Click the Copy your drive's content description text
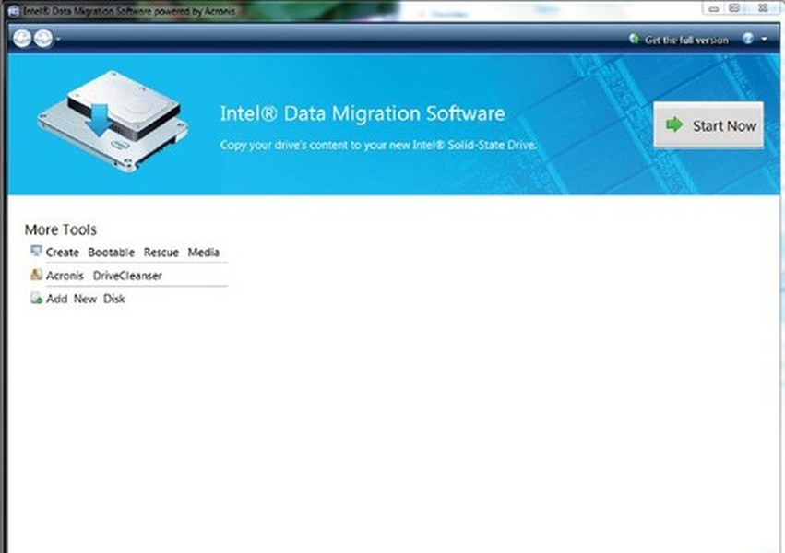Viewport: 785px width, 553px height. 378,145
